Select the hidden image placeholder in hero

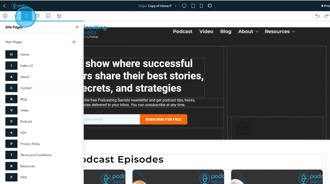(243, 128)
